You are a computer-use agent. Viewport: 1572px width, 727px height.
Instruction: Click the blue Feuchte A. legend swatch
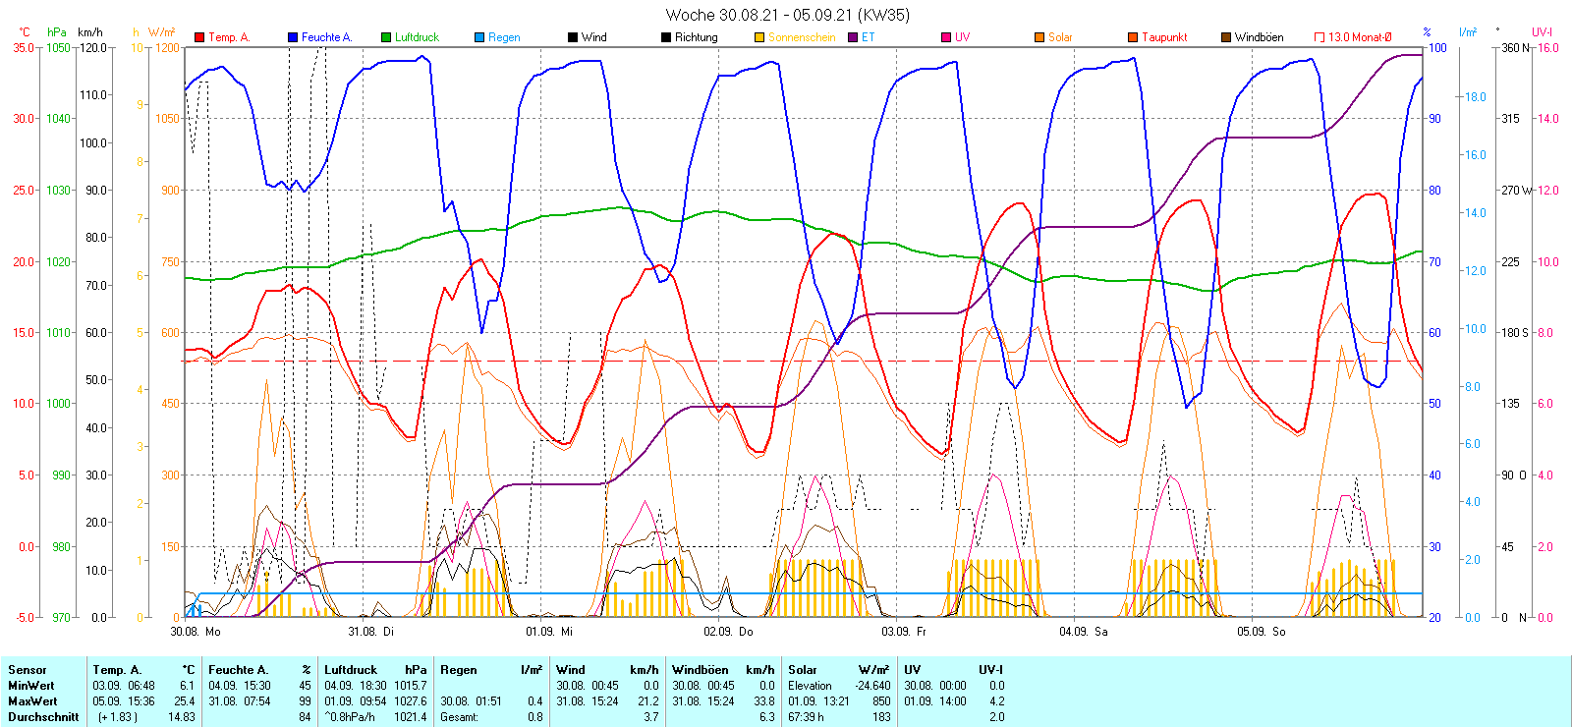click(x=293, y=37)
